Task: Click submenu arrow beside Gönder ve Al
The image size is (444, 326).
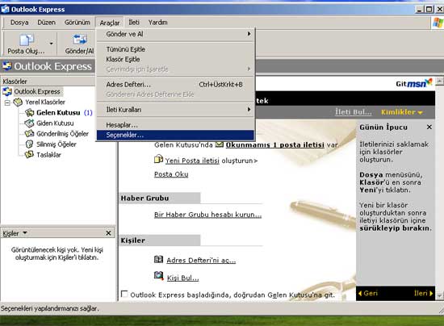Action: click(249, 34)
